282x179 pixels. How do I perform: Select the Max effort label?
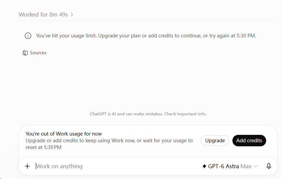(246, 166)
